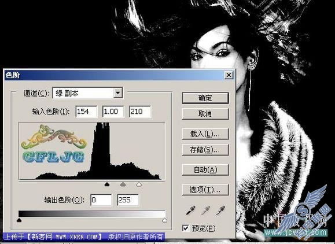
Task: Select the white point eyedropper
Action: [220, 210]
